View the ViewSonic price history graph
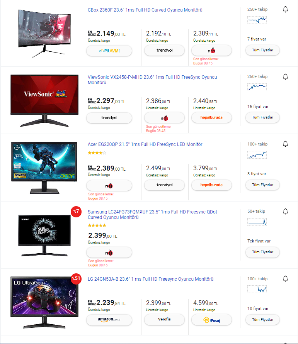The image size is (298, 344). point(257,87)
